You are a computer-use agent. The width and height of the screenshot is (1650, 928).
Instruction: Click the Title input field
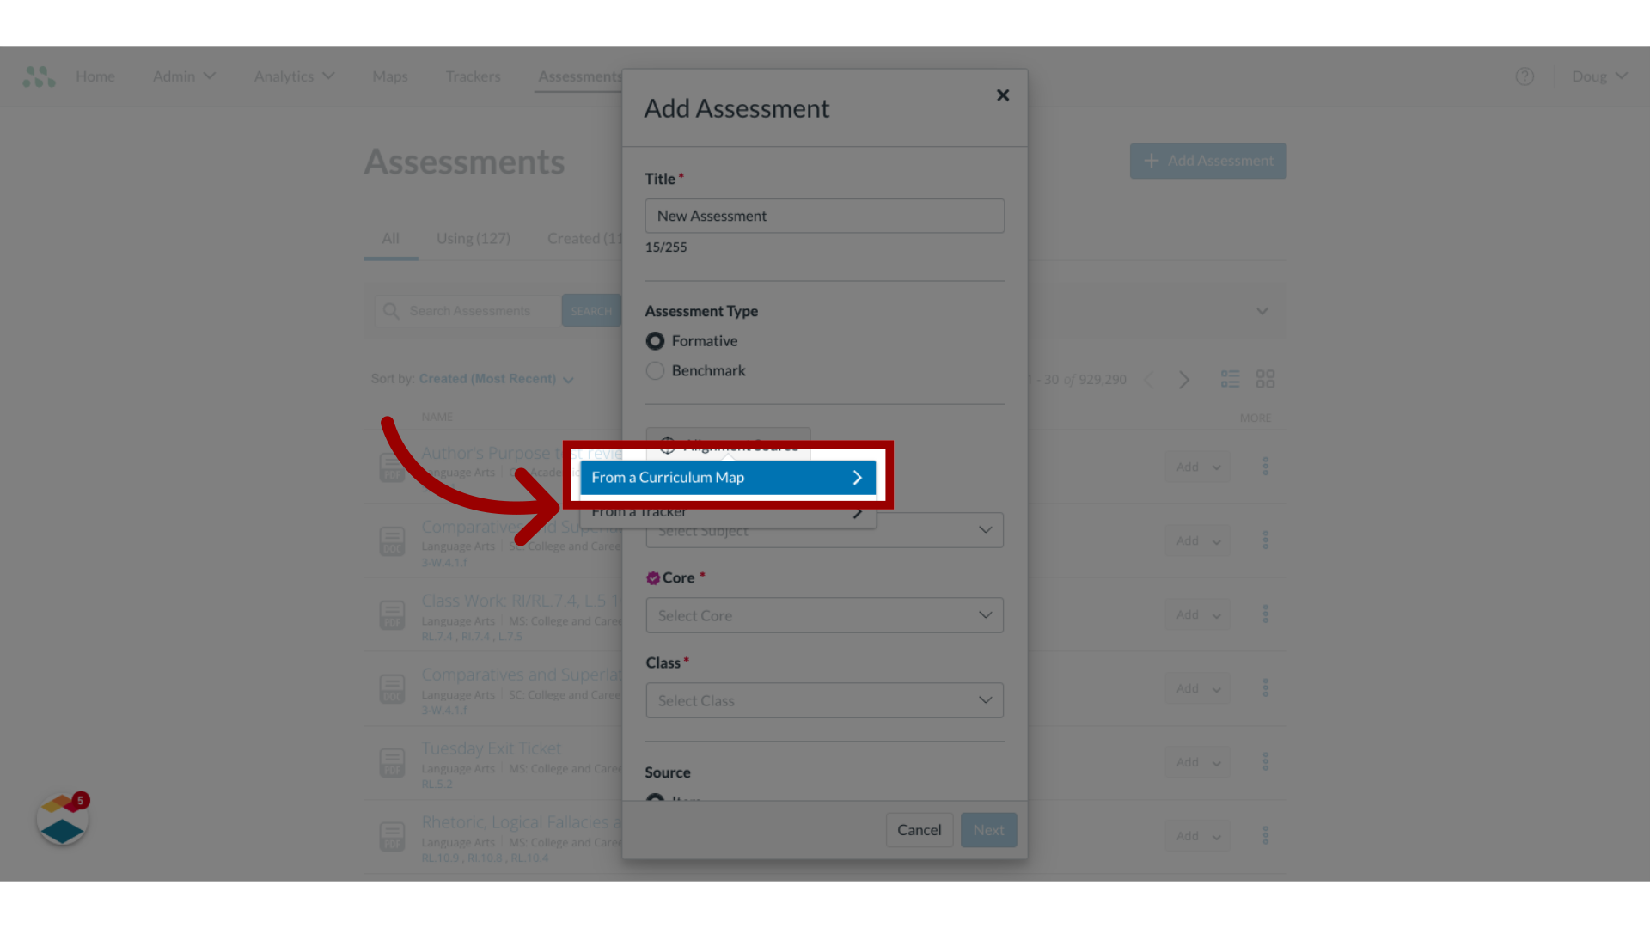coord(824,216)
